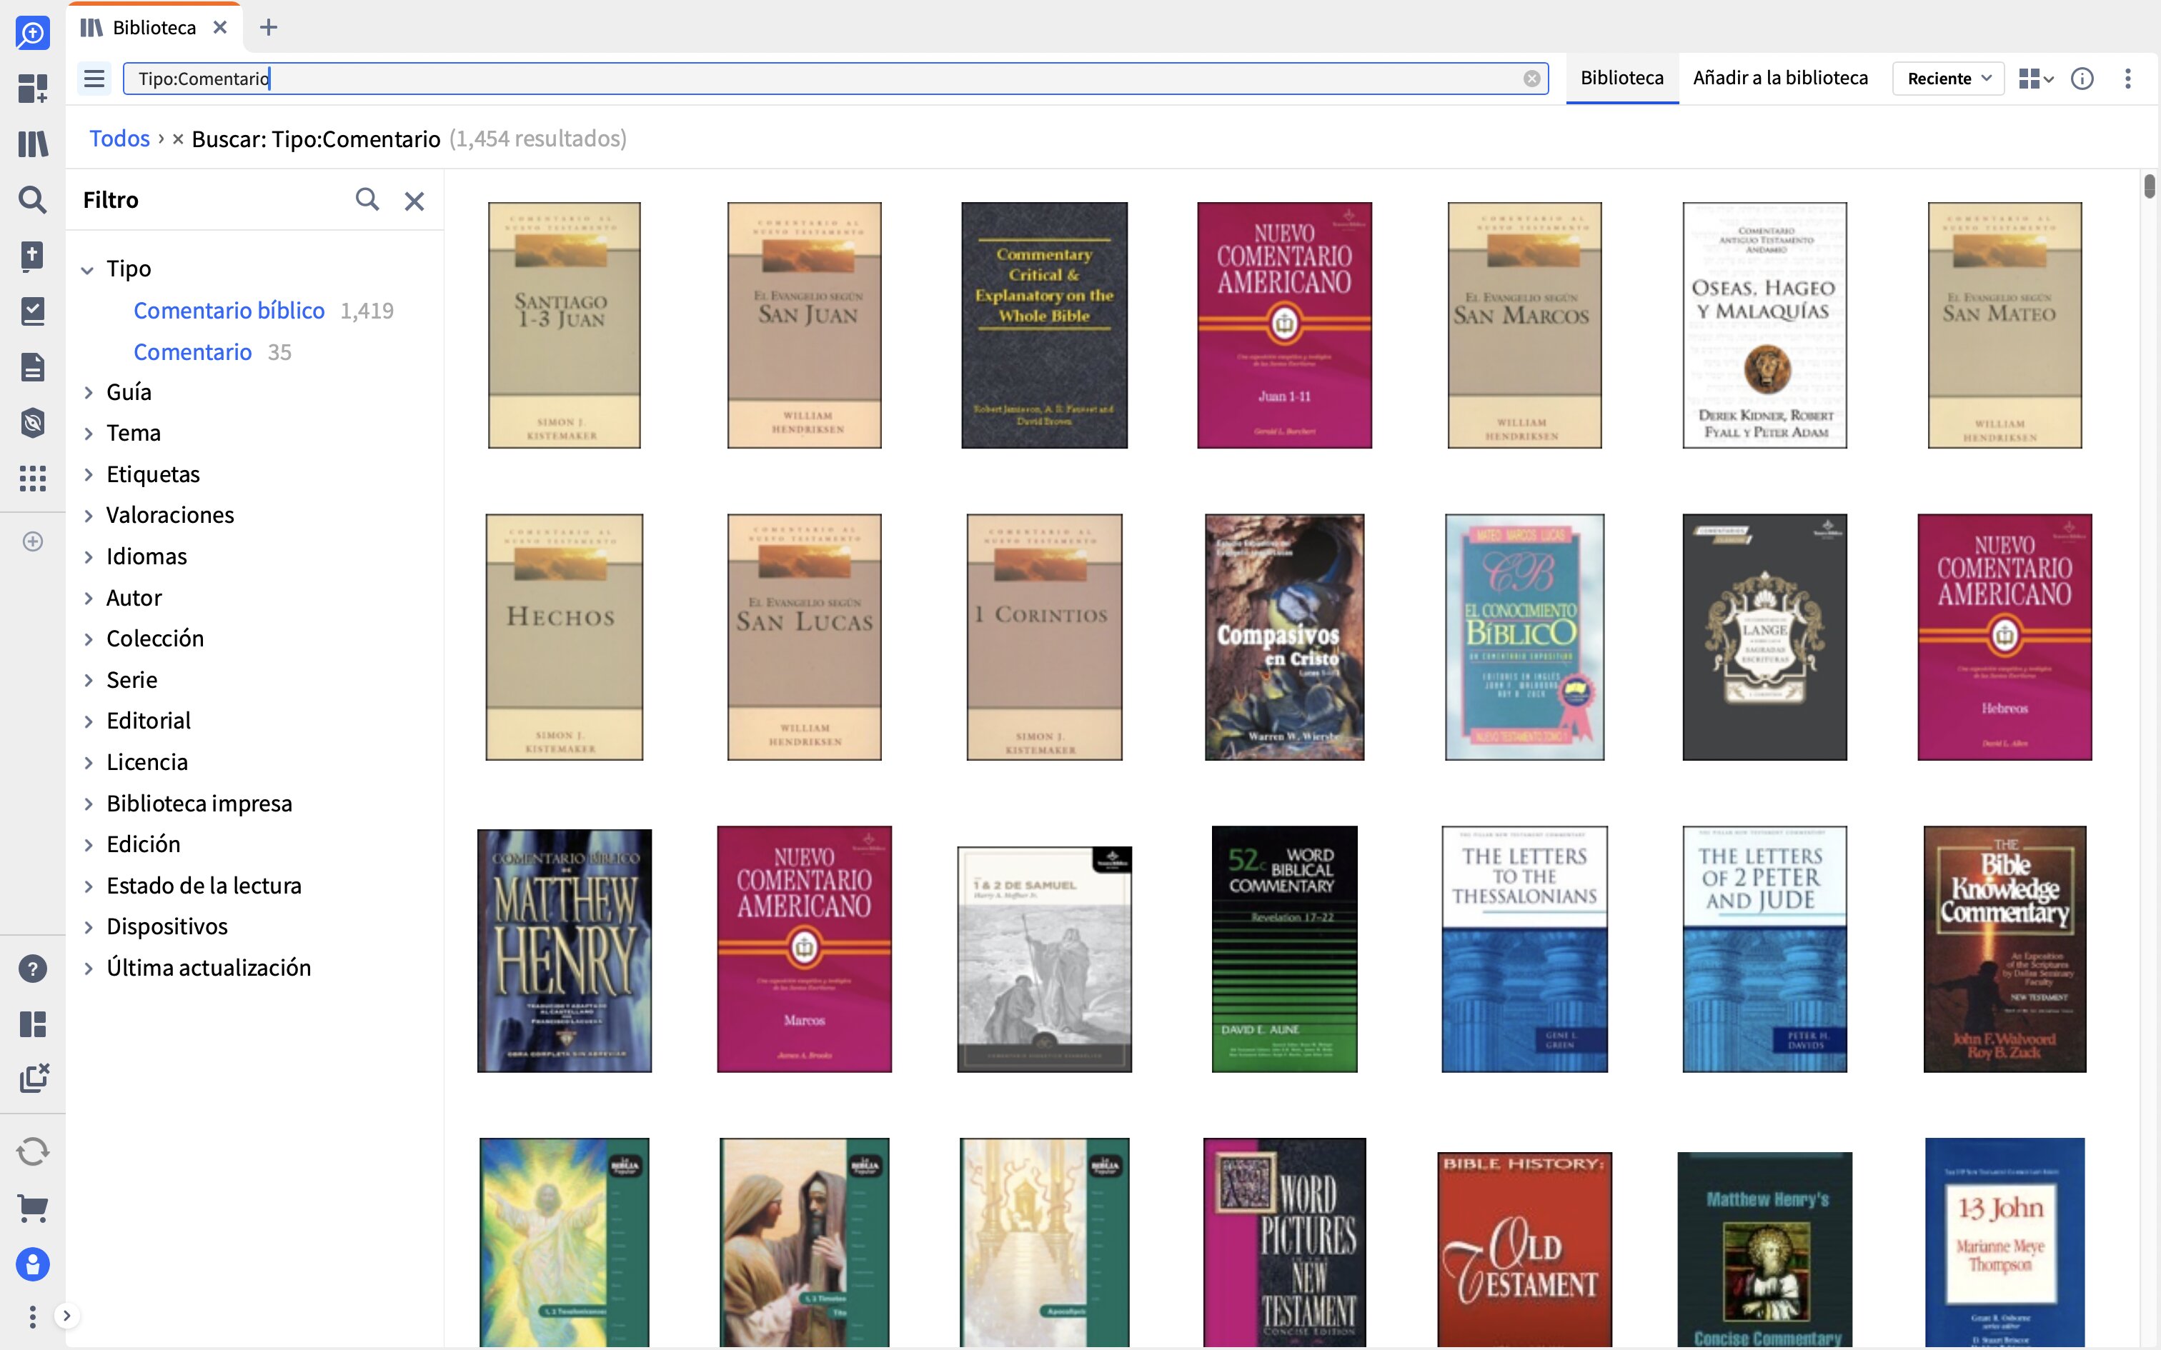This screenshot has height=1350, width=2161.
Task: Expand the Dispositivos filter section
Action: coord(89,927)
